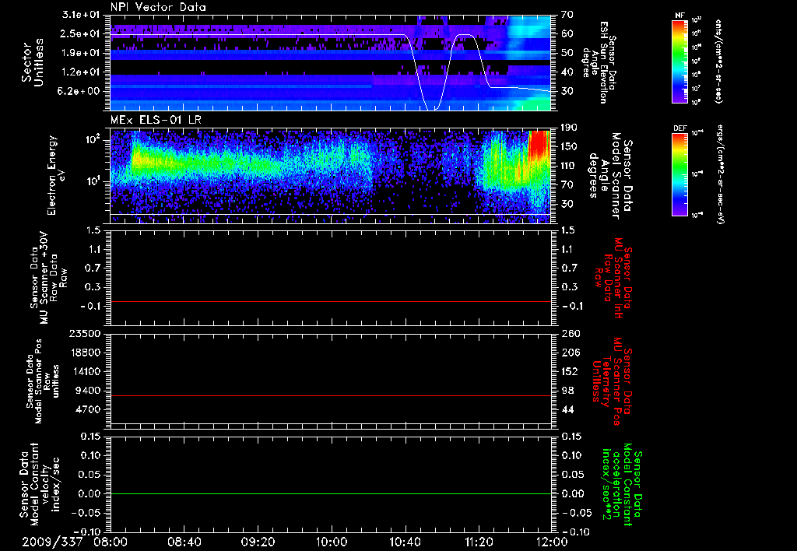
Task: Select the "Electron Energy eV" axis title
Action: pyautogui.click(x=57, y=175)
